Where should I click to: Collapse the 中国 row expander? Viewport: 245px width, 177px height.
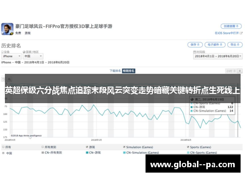tap(3, 153)
